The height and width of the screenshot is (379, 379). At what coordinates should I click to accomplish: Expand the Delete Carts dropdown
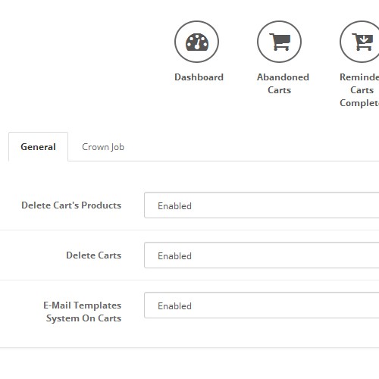pyautogui.click(x=262, y=255)
